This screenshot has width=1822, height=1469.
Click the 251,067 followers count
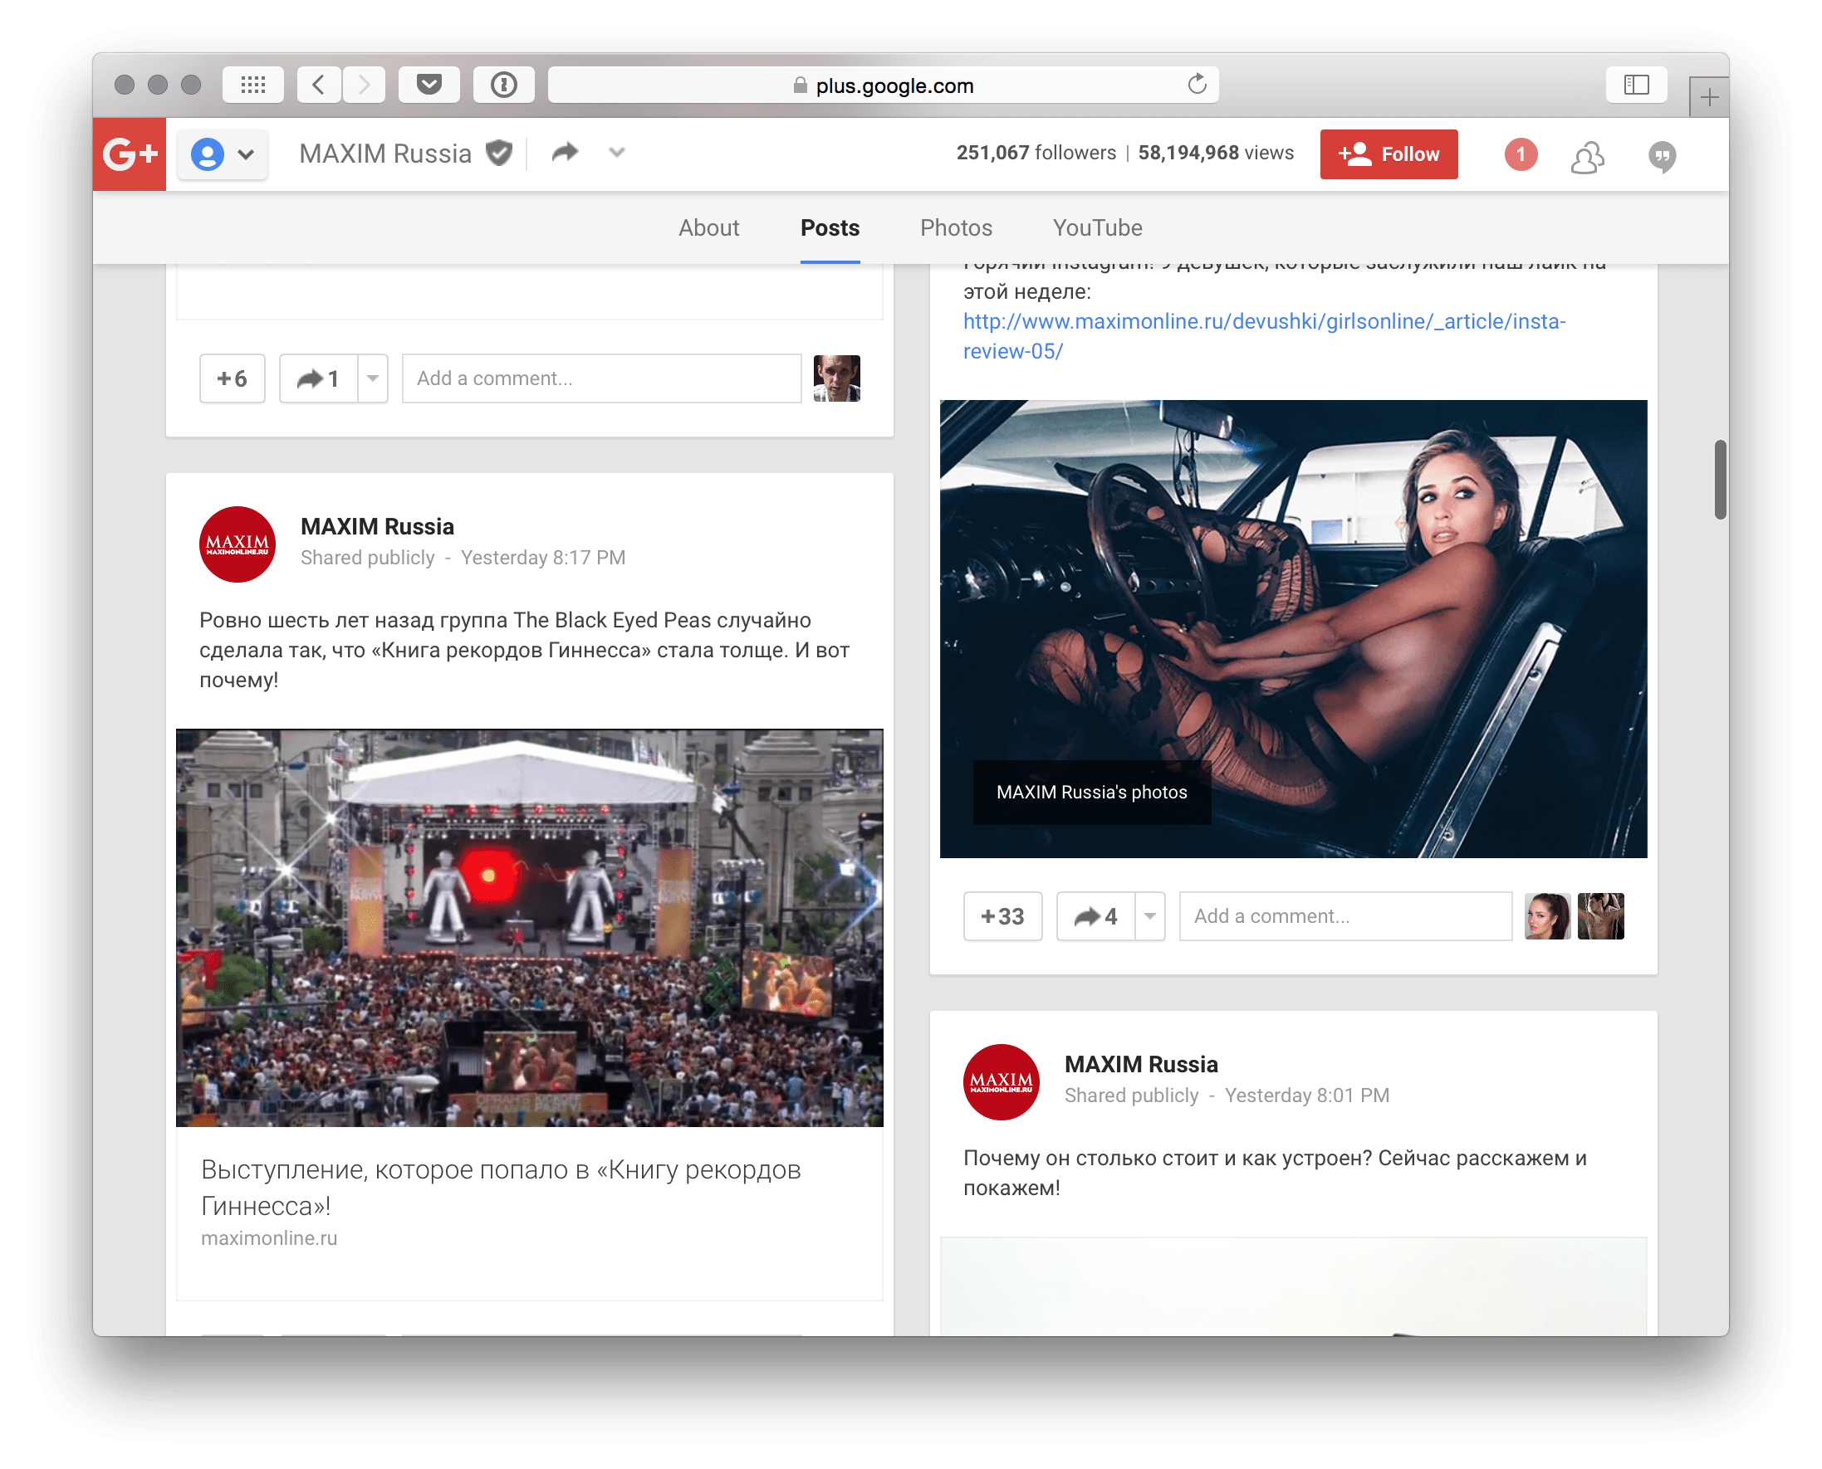[1036, 154]
